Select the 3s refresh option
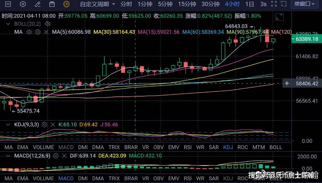The image size is (322, 183). point(263,4)
